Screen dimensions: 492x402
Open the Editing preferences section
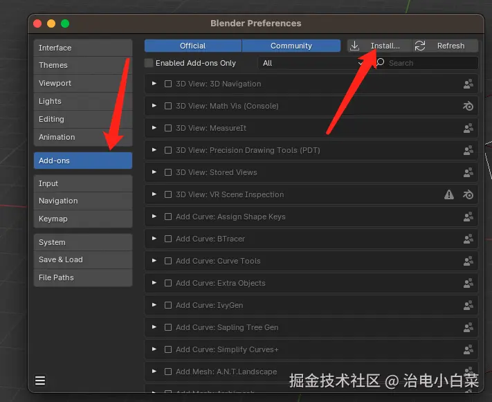[83, 119]
